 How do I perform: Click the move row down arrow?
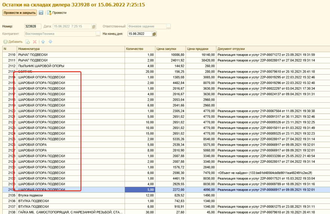50,42
